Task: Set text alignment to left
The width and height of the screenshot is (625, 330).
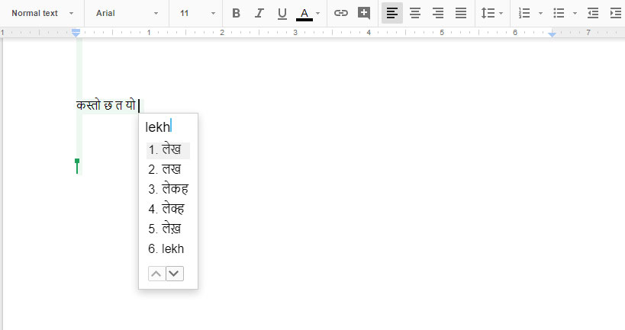Action: (392, 13)
